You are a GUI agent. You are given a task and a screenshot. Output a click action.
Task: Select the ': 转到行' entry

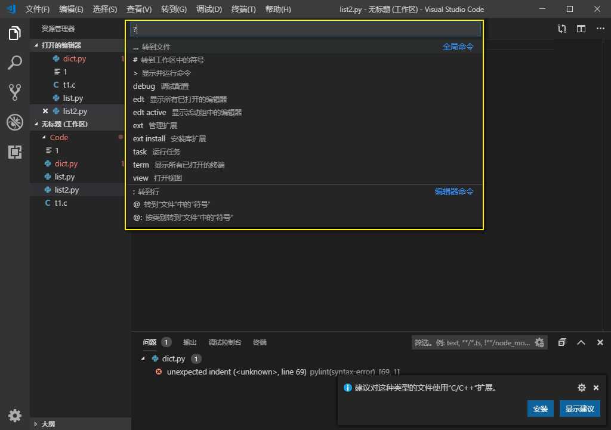click(x=304, y=191)
